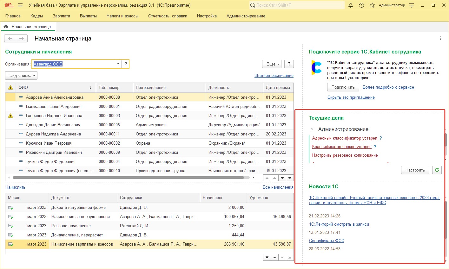Viewport: 449px width, 269px height.
Task: Select the Начальная страница tab
Action: pyautogui.click(x=28, y=27)
